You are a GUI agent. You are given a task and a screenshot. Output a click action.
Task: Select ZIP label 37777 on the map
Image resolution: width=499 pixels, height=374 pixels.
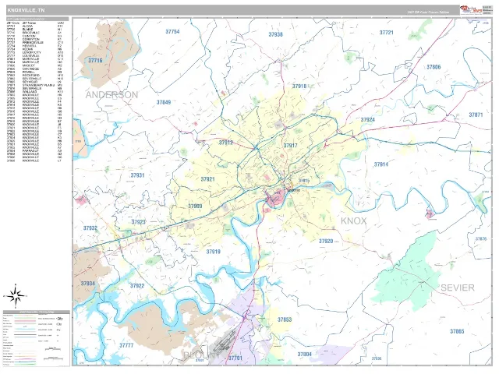click(x=126, y=345)
